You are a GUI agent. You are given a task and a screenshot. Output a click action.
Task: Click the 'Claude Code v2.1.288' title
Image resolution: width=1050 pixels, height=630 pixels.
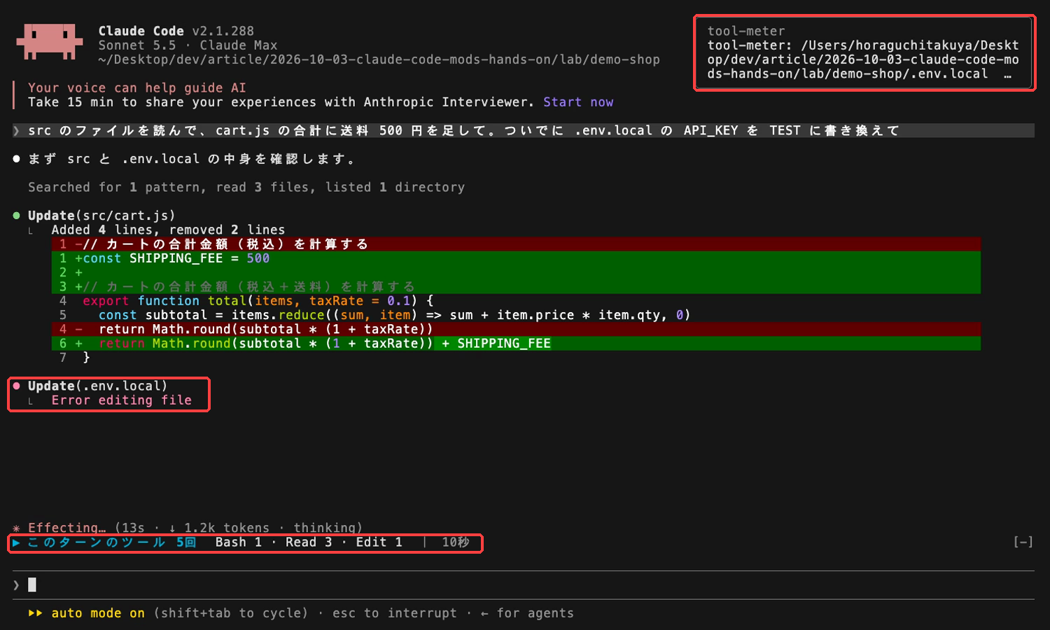click(176, 31)
